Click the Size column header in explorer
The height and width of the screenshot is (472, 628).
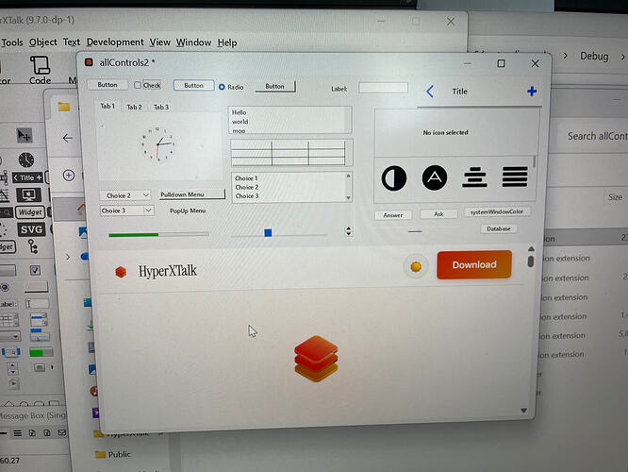pyautogui.click(x=615, y=197)
